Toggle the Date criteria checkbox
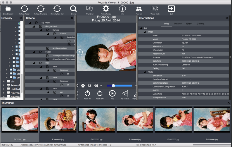This screenshot has width=232, height=147. (x=41, y=63)
